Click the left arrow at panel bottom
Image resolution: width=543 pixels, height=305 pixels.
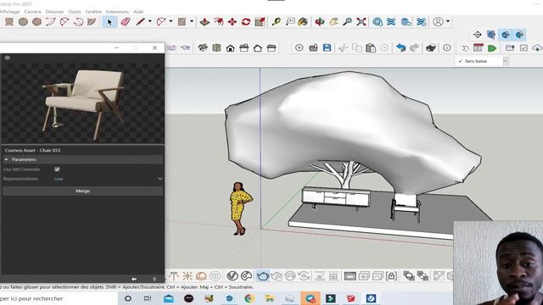(134, 279)
